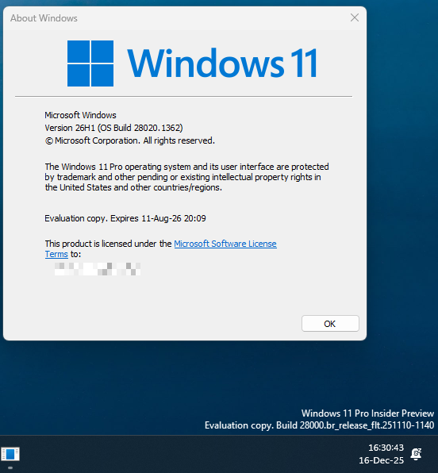This screenshot has height=473, width=438.
Task: Click the 'Terms' link word
Action: point(56,254)
